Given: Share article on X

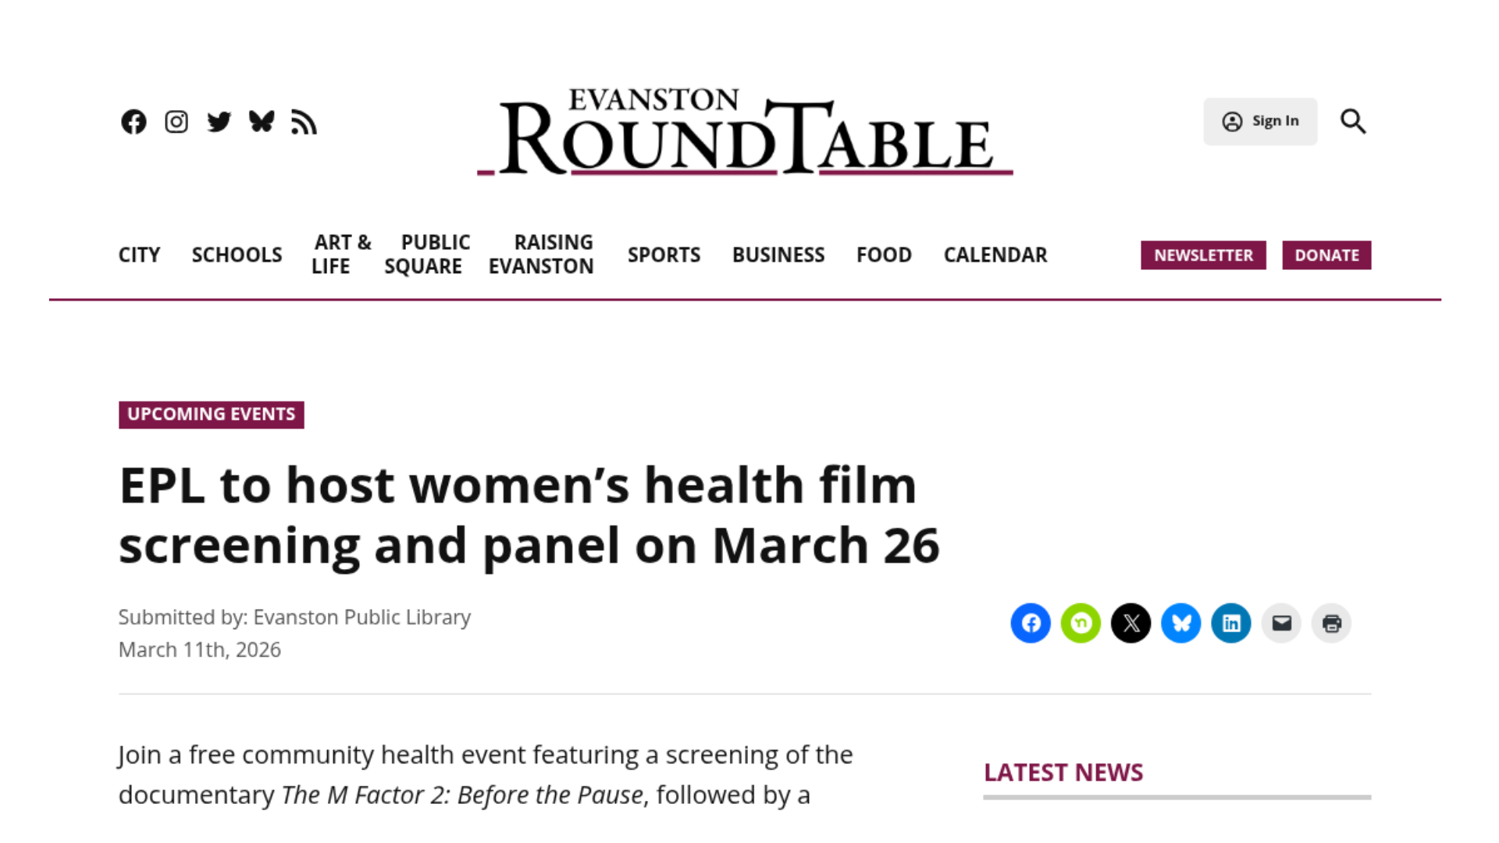Looking at the screenshot, I should tap(1130, 623).
